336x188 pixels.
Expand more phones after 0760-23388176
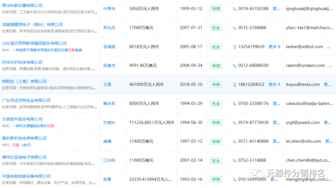(x=276, y=104)
